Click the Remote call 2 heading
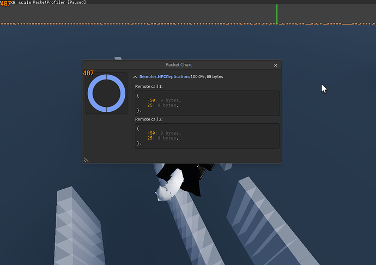Image resolution: width=376 pixels, height=265 pixels. [x=149, y=119]
